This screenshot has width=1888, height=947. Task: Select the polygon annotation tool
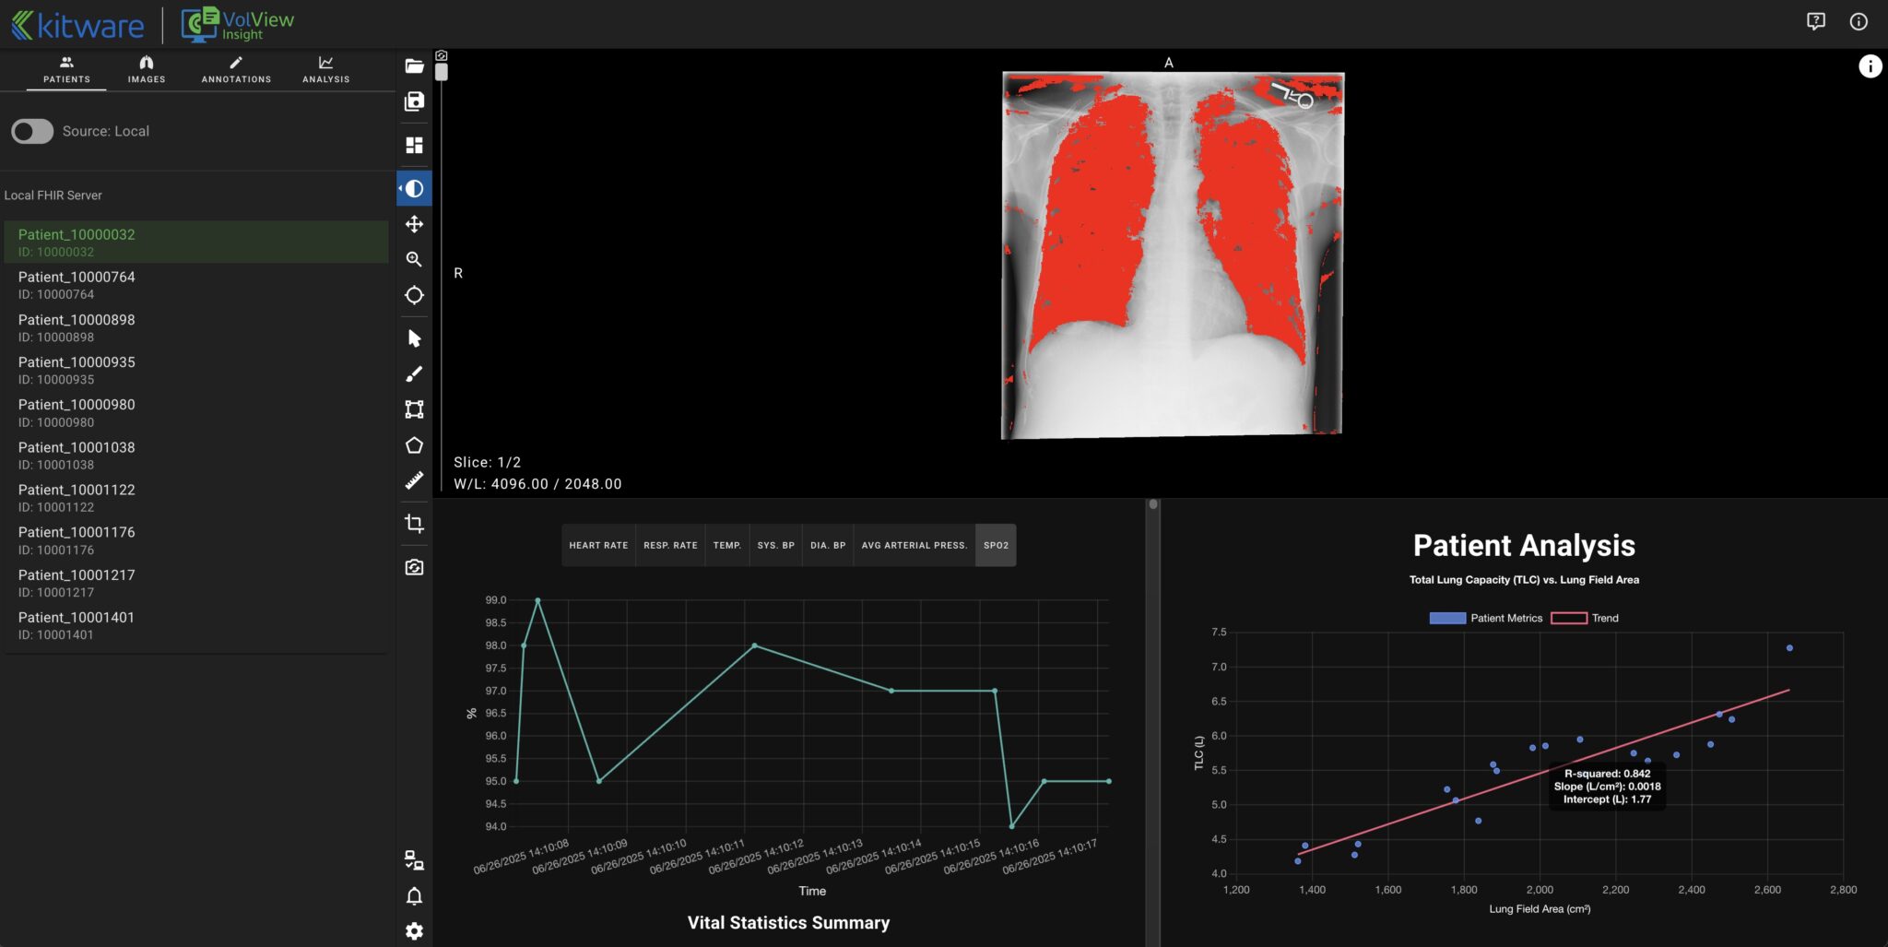point(414,444)
